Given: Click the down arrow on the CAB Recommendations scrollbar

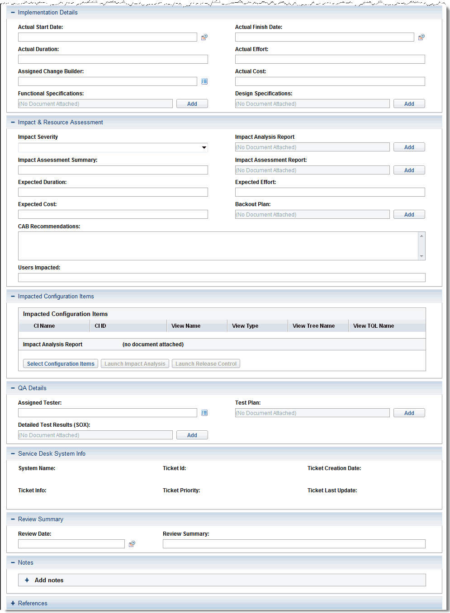Looking at the screenshot, I should (x=422, y=256).
